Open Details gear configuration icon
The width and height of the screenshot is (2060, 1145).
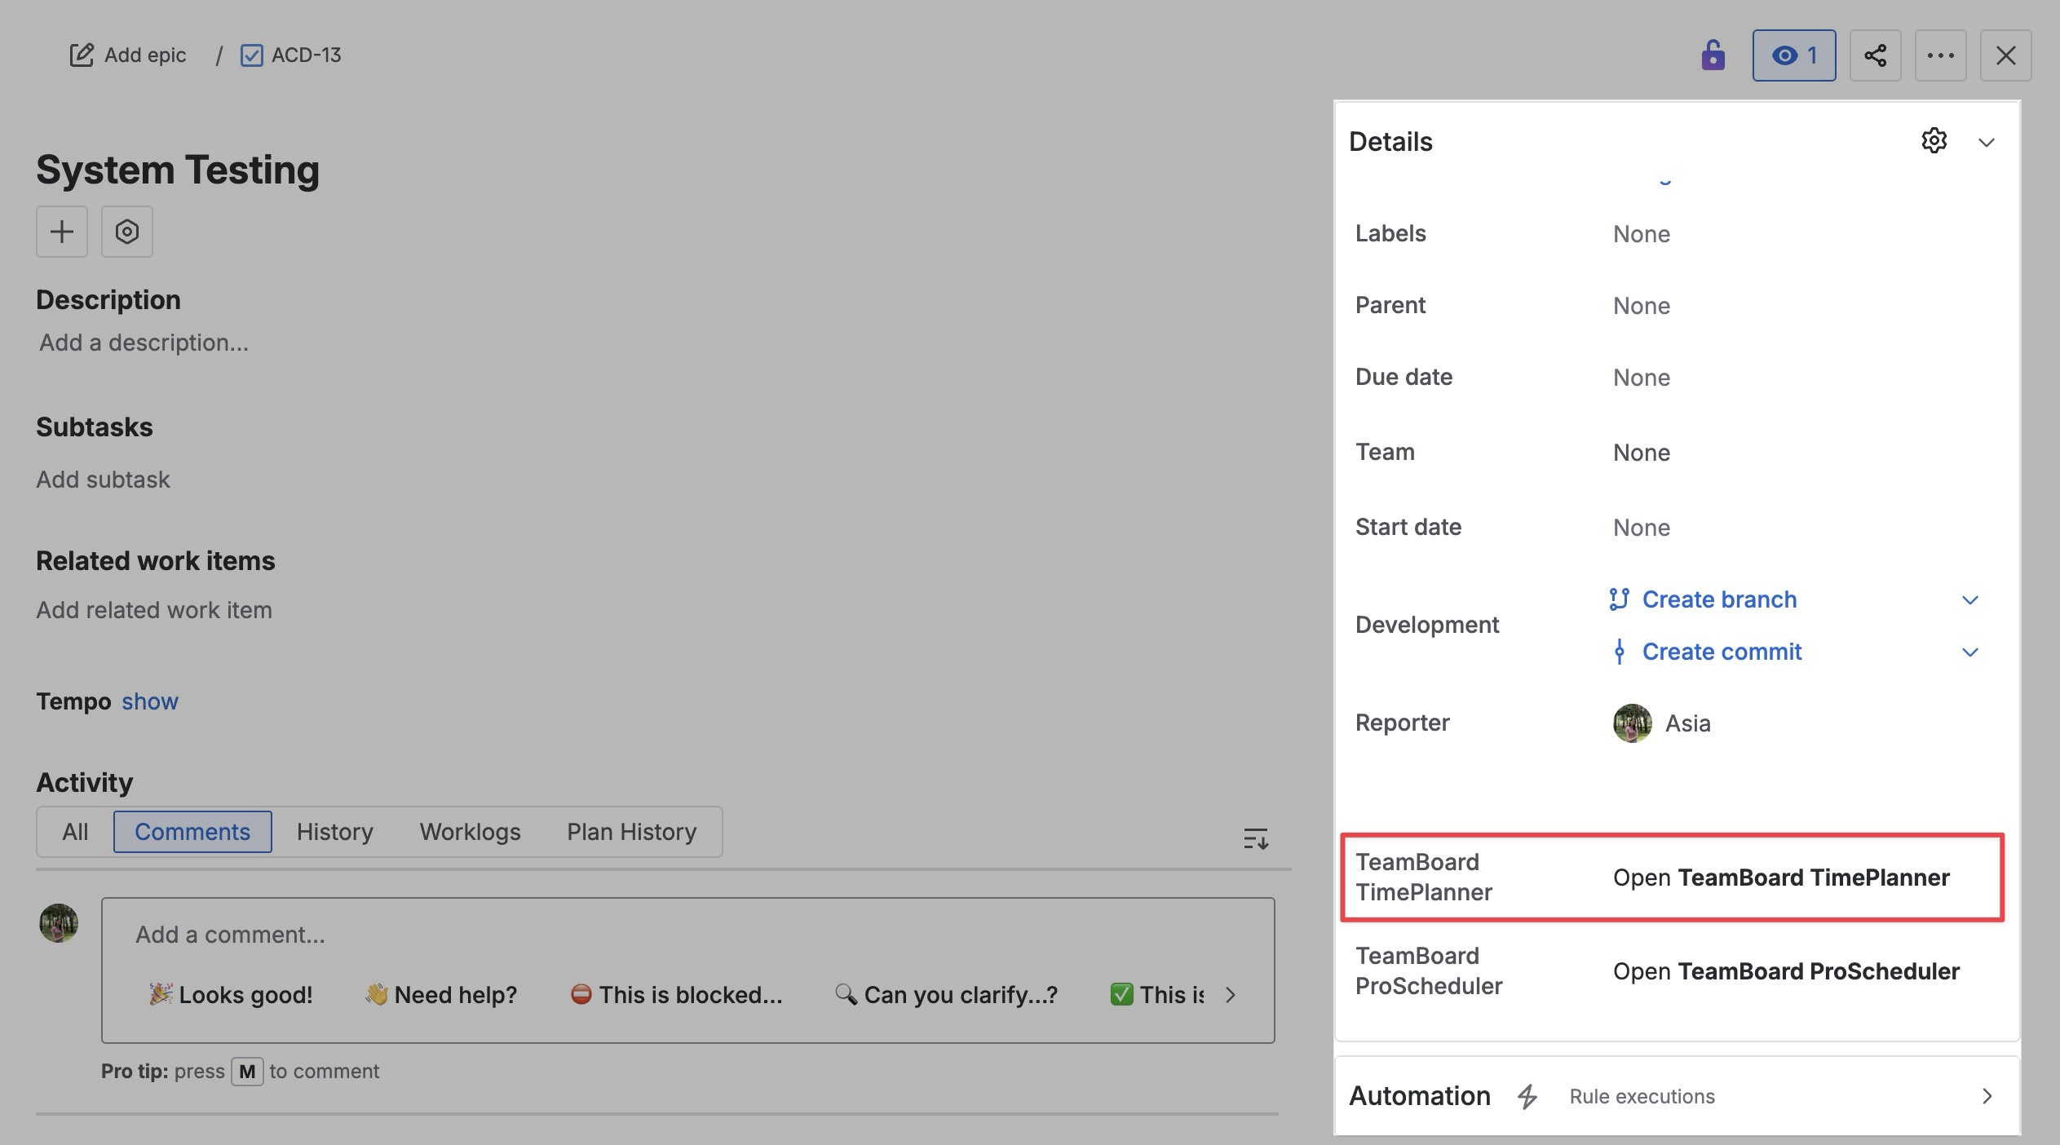click(x=1934, y=141)
